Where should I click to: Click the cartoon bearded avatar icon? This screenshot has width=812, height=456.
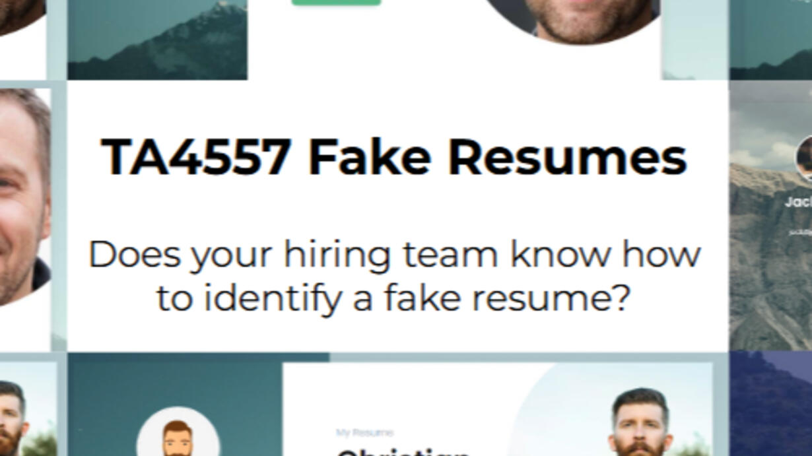tap(176, 438)
